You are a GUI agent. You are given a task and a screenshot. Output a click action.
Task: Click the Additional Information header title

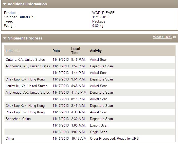(x=27, y=4)
